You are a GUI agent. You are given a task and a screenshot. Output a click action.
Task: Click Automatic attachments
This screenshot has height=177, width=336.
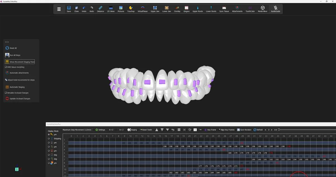(x=17, y=73)
